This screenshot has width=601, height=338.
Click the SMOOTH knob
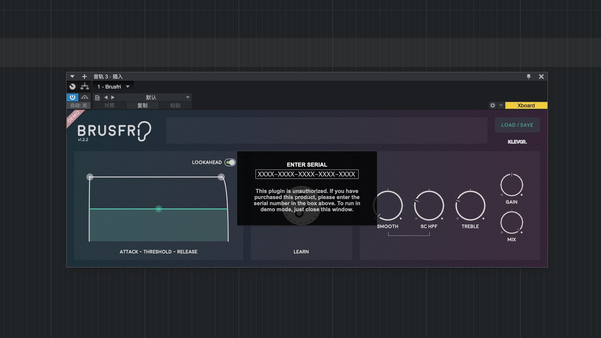pos(388,206)
